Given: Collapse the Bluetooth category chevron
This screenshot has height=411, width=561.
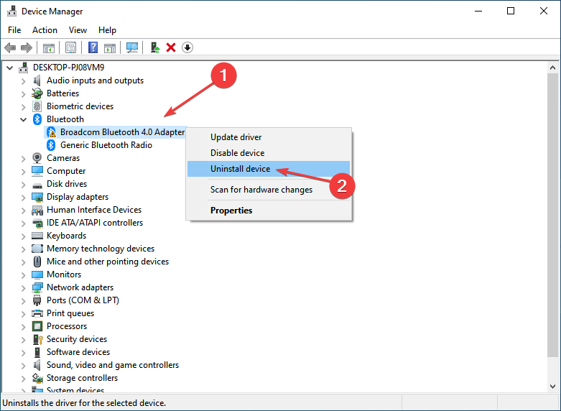Looking at the screenshot, I should coord(23,119).
